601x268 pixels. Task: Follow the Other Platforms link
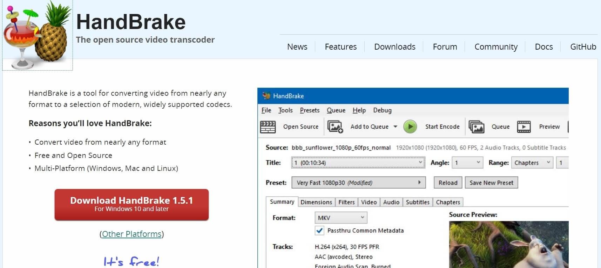(131, 234)
